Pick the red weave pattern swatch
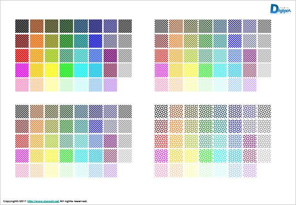This screenshot has width=296, height=205. tap(22, 55)
